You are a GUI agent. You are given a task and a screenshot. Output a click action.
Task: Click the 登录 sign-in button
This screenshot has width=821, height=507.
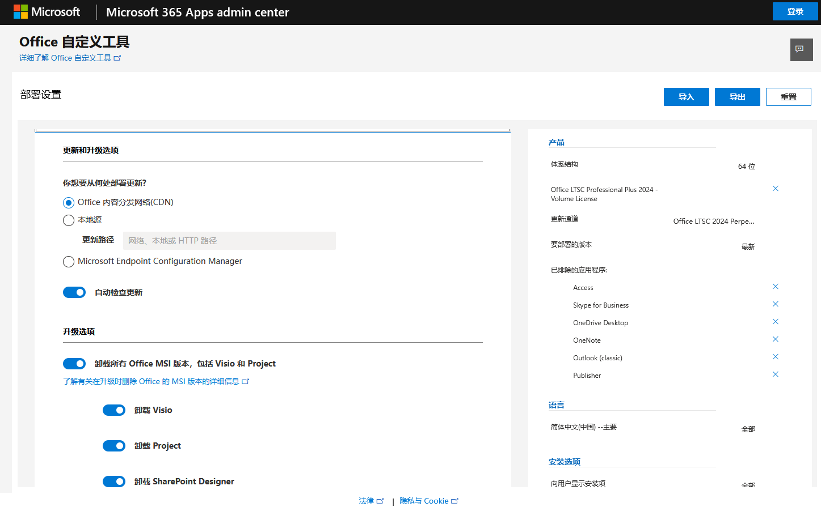pyautogui.click(x=795, y=11)
